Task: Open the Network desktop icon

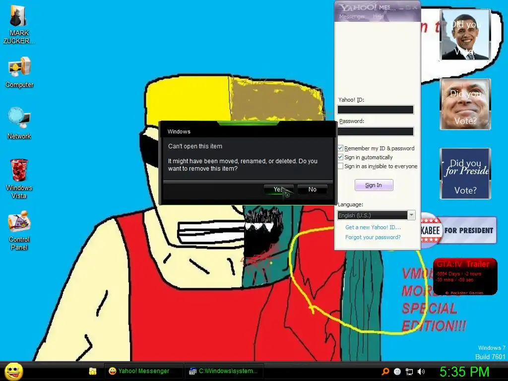Action: coord(19,124)
